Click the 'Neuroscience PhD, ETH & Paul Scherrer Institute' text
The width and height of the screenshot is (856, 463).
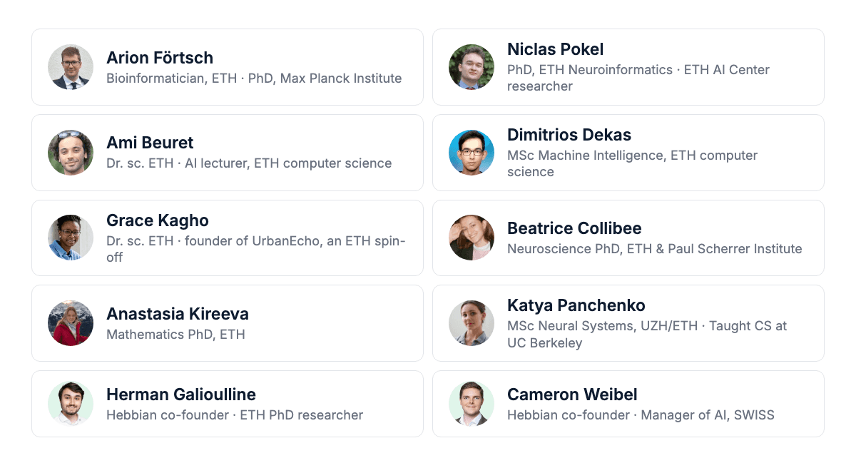click(x=655, y=249)
